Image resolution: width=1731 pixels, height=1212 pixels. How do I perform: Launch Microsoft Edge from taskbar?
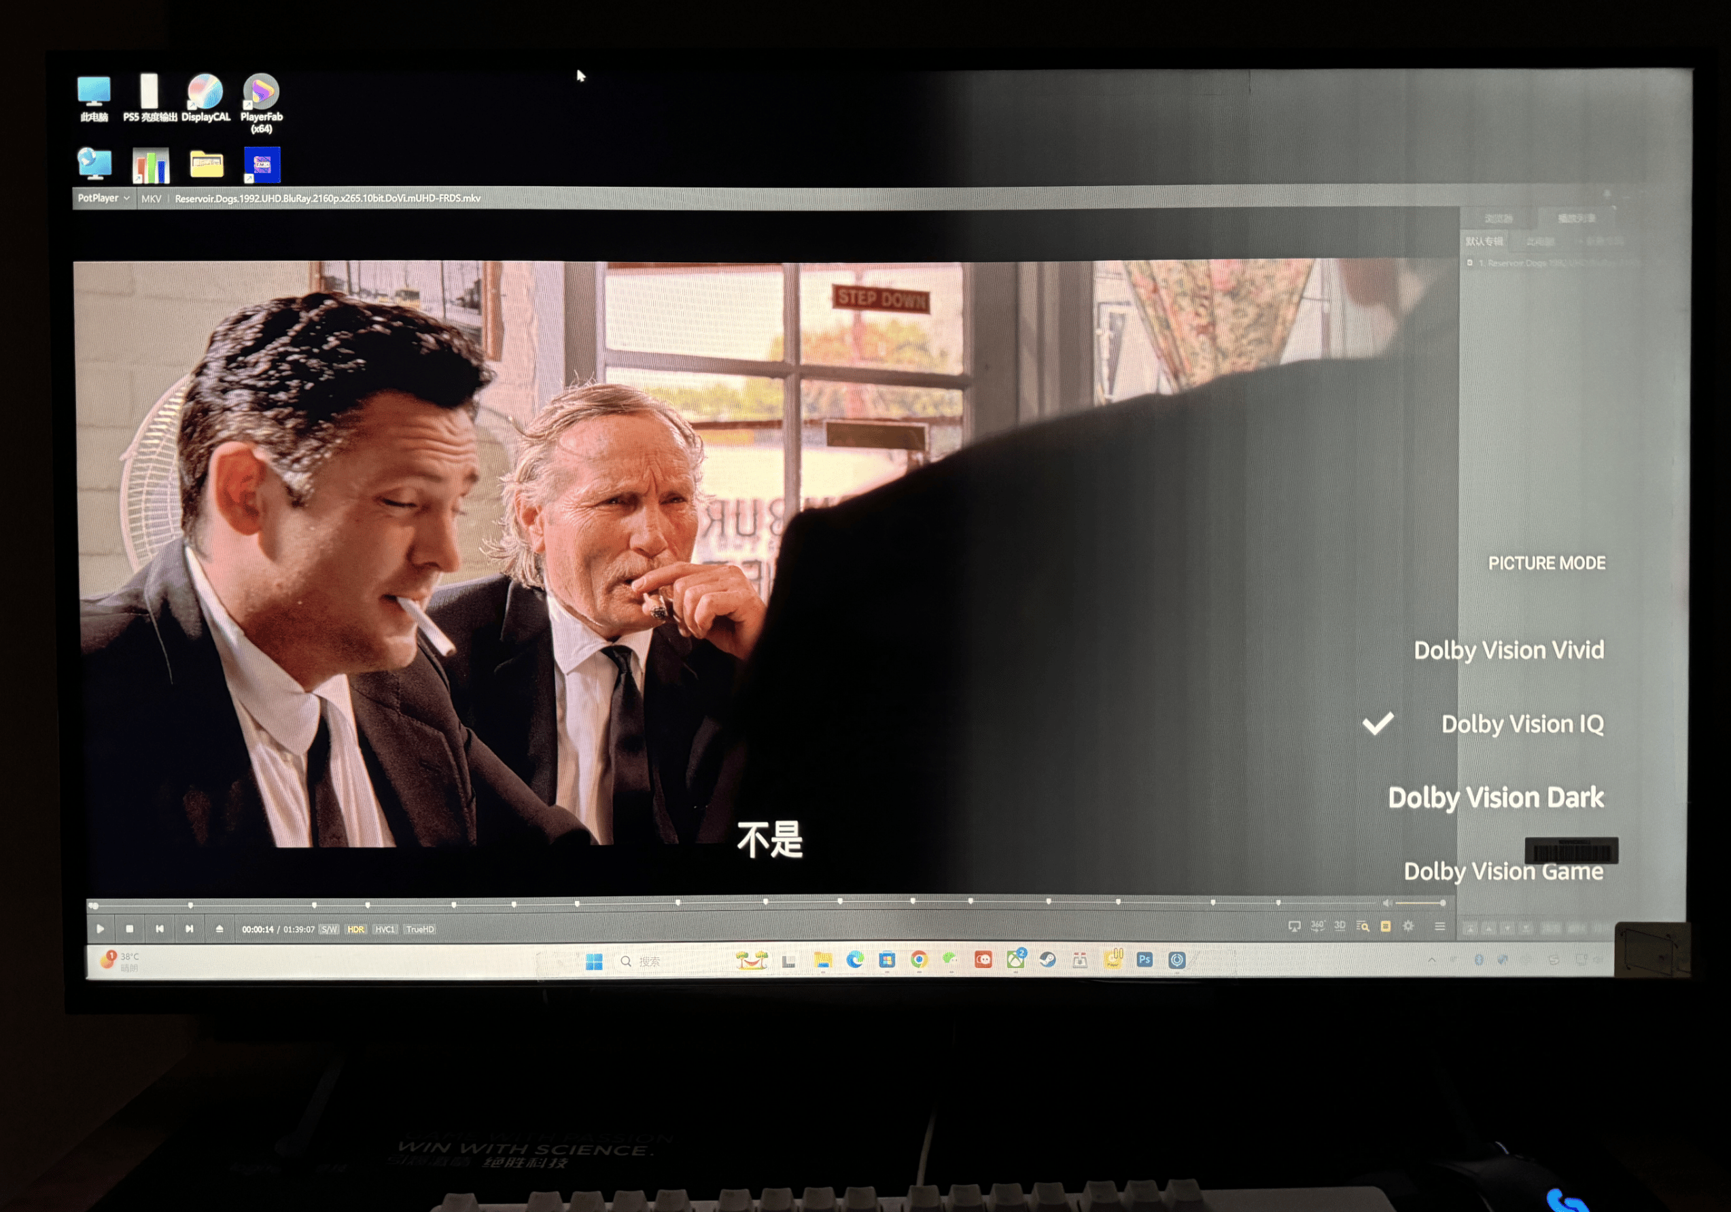tap(855, 959)
